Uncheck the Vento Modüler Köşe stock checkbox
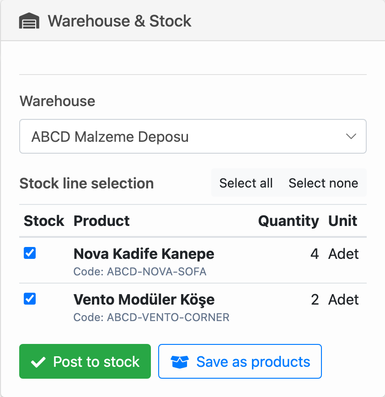 (30, 299)
